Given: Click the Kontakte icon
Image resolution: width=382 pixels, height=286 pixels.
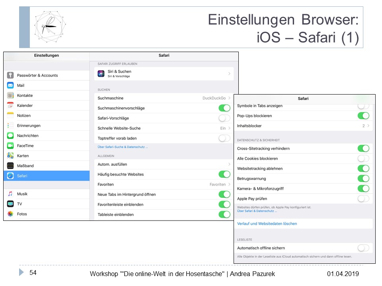Looking at the screenshot, I should coord(10,95).
